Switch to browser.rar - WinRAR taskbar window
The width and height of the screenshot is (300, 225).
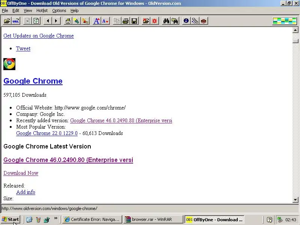click(x=153, y=219)
